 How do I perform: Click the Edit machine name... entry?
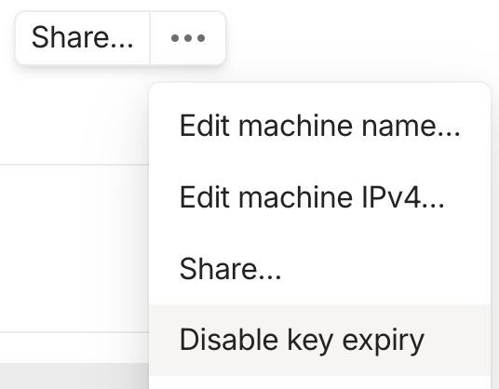319,126
